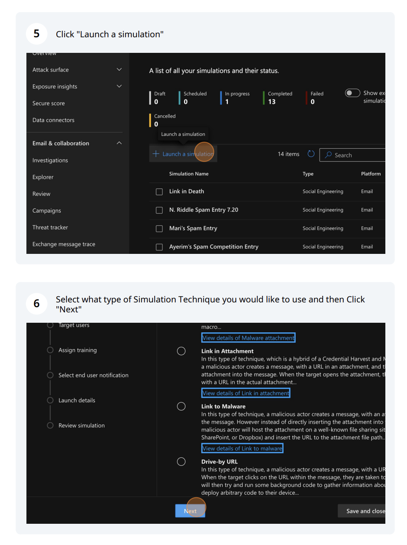Open Explorer in the sidebar
Image resolution: width=407 pixels, height=545 pixels.
click(x=43, y=177)
